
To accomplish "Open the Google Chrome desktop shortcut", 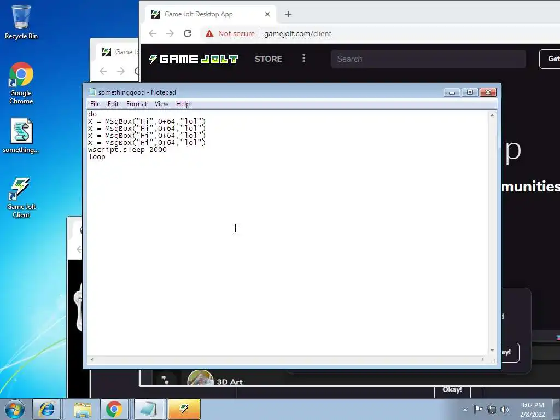I will (21, 83).
